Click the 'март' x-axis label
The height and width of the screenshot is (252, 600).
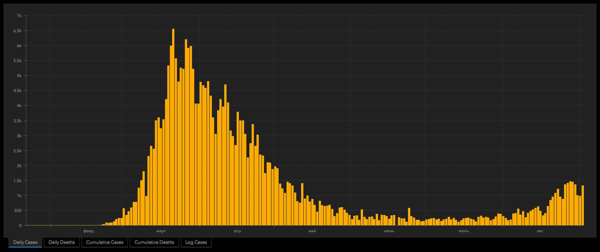click(161, 231)
